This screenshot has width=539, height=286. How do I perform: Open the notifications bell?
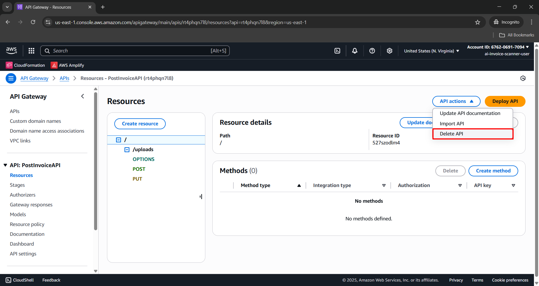354,51
